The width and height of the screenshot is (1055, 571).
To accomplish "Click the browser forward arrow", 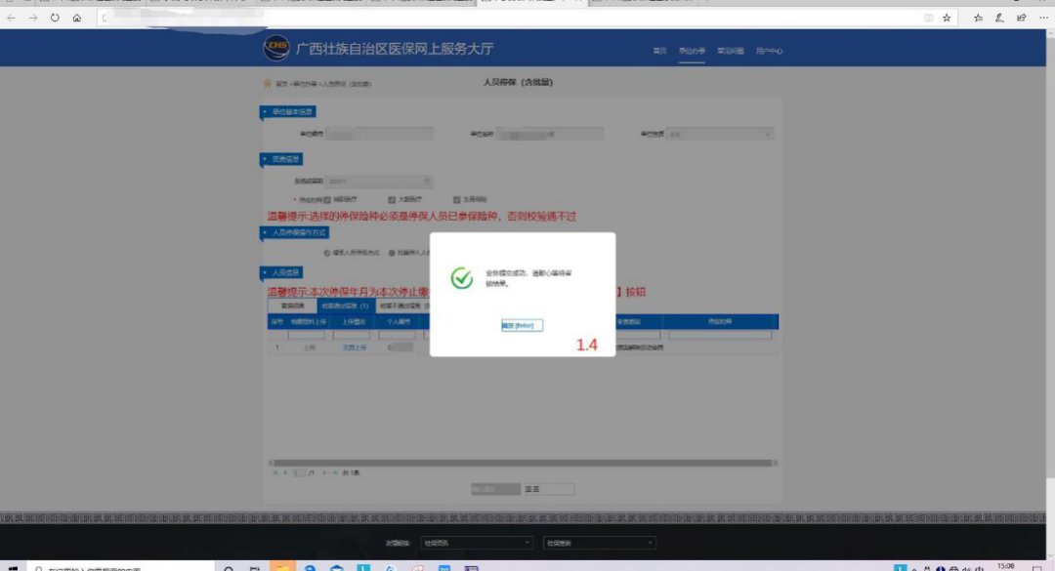I will (33, 19).
